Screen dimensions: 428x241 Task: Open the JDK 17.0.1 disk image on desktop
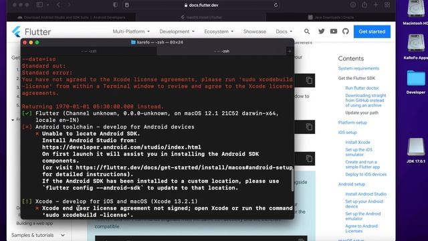click(416, 150)
